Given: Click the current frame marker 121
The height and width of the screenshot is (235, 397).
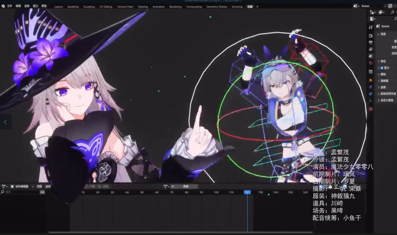Looking at the screenshot, I should coord(247,192).
